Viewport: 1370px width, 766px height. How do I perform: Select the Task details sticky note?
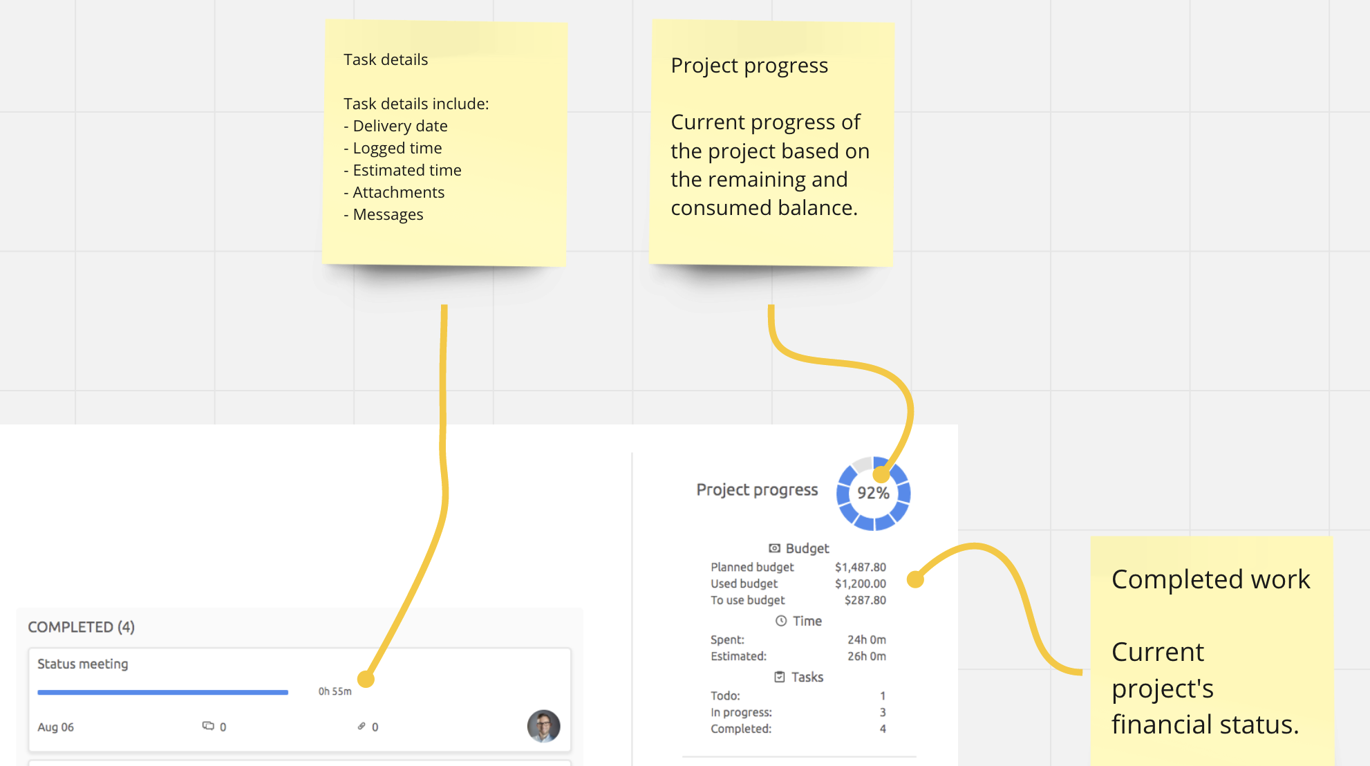[x=444, y=143]
